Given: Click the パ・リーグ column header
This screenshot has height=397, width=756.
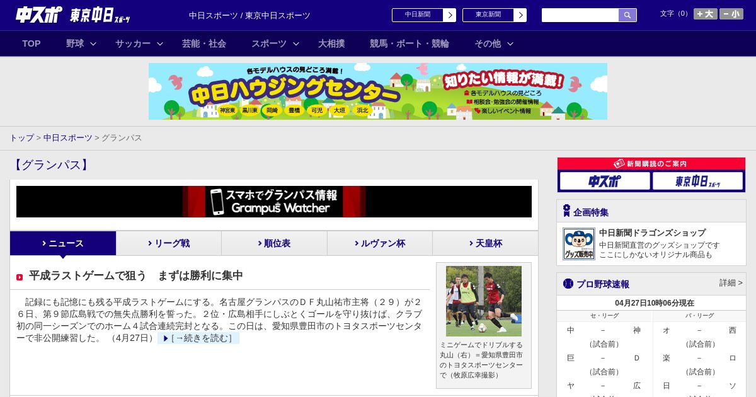Looking at the screenshot, I should click(700, 316).
